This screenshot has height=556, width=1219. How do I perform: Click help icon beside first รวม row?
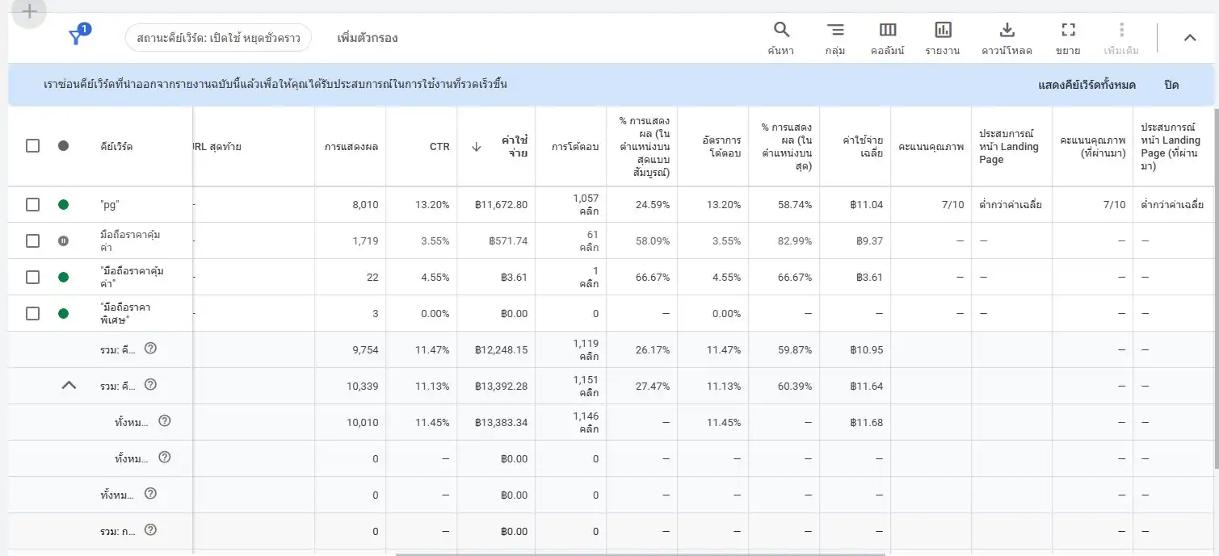coord(150,349)
